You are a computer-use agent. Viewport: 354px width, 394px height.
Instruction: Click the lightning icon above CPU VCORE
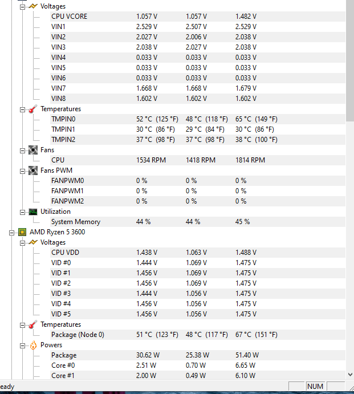(x=33, y=6)
